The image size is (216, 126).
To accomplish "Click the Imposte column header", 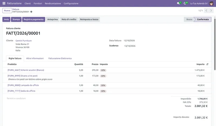I will pyautogui.click(x=104, y=64).
